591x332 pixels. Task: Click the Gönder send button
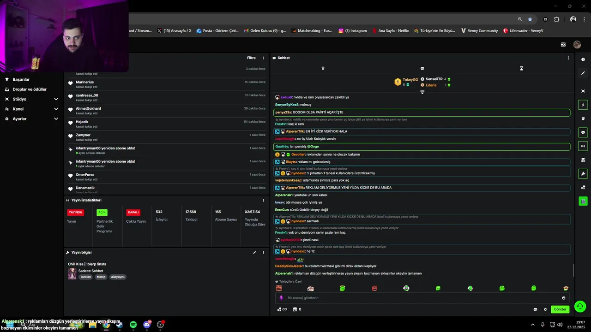pos(560,309)
